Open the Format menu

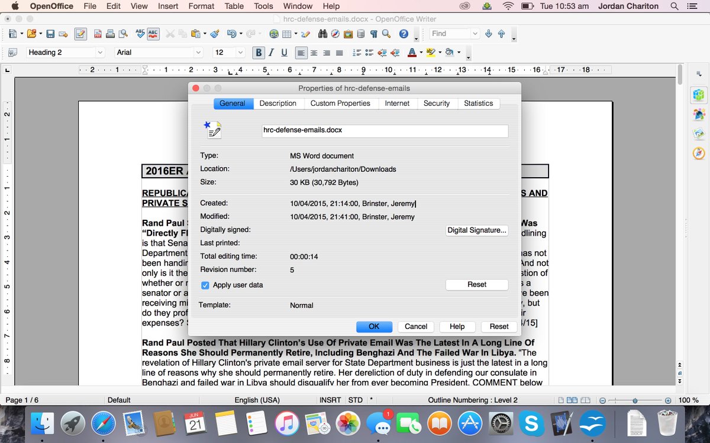coord(201,6)
